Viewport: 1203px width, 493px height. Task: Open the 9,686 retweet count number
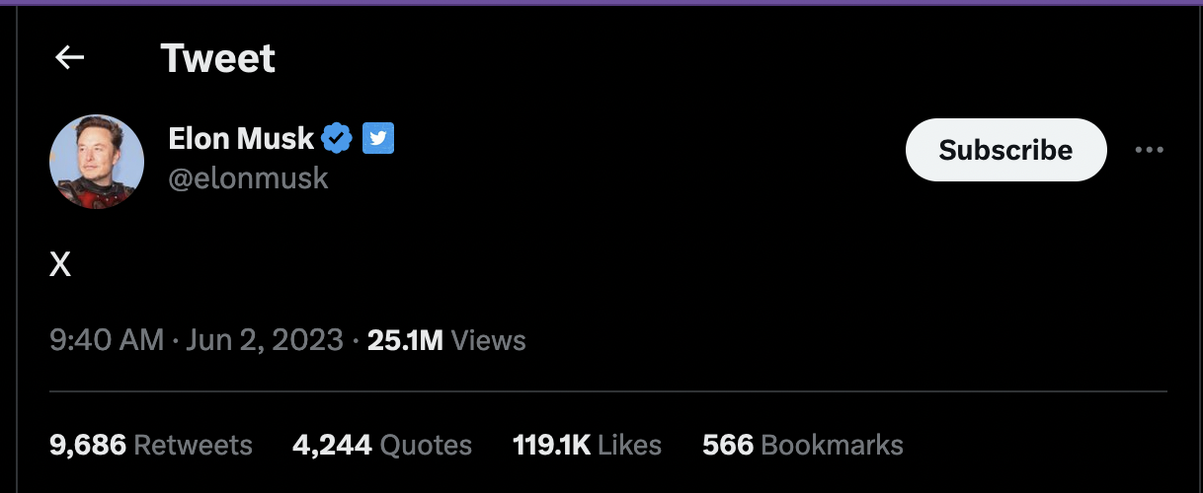[88, 445]
